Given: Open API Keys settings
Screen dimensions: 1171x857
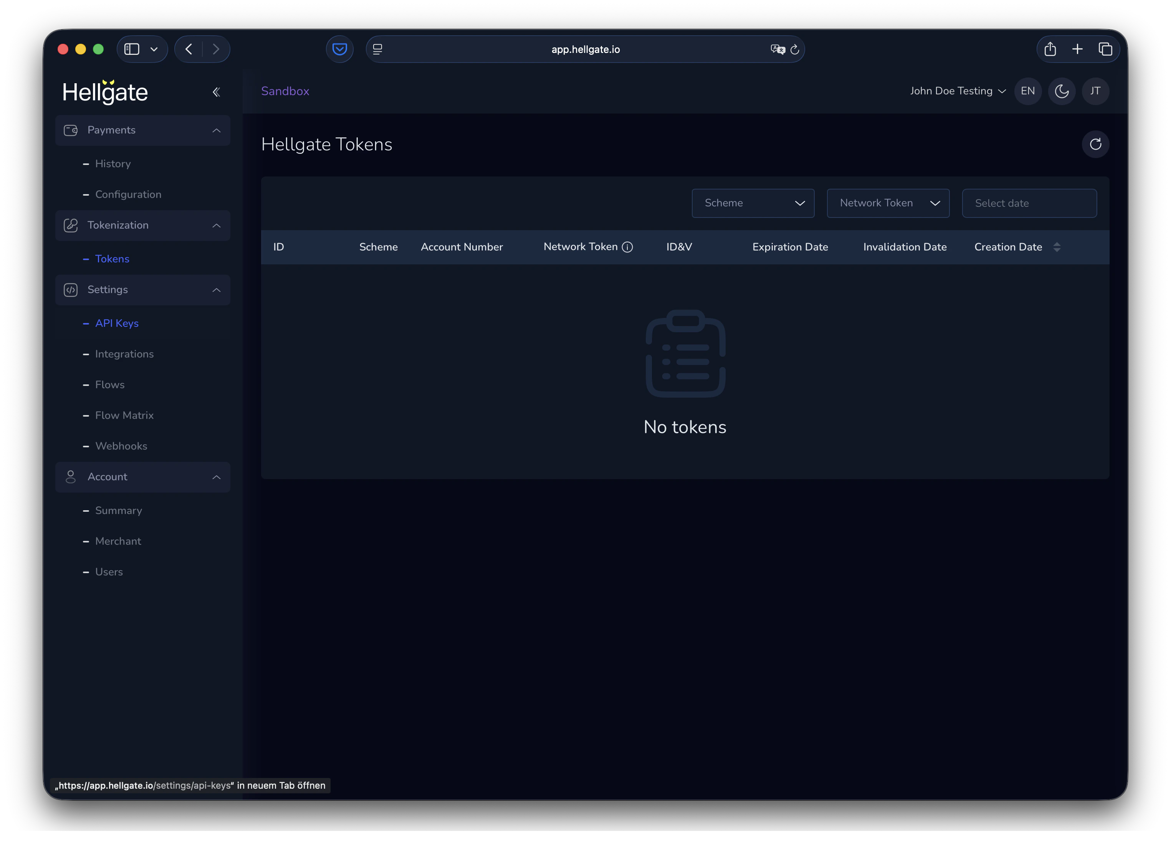Looking at the screenshot, I should [x=117, y=323].
